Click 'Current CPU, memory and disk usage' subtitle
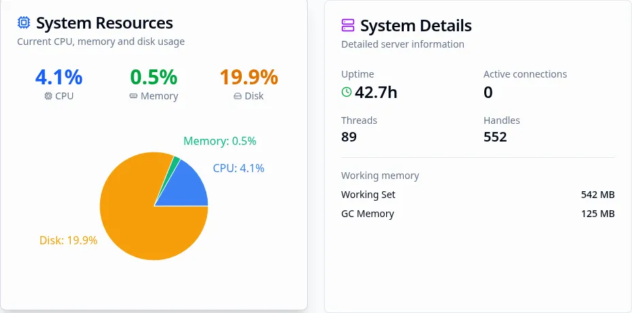Screen dimensions: 632x313 coord(101,42)
